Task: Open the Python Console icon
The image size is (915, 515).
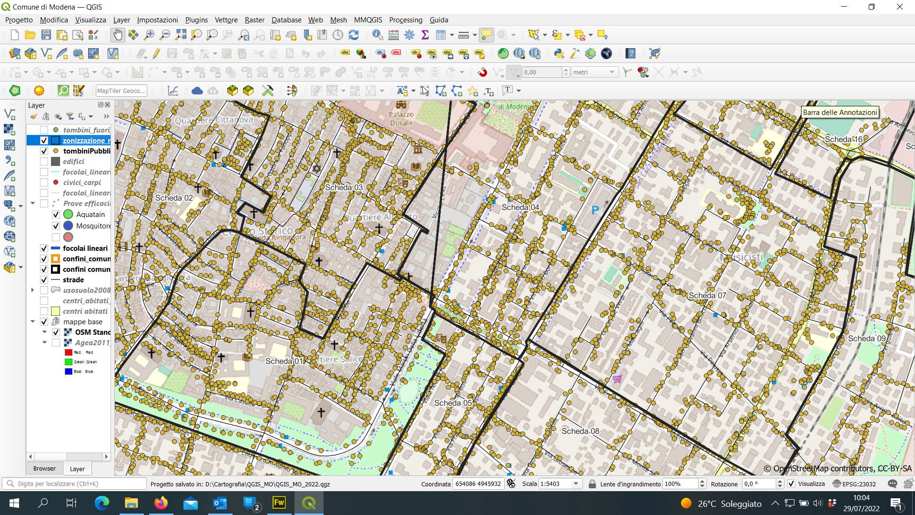Action: (x=559, y=53)
